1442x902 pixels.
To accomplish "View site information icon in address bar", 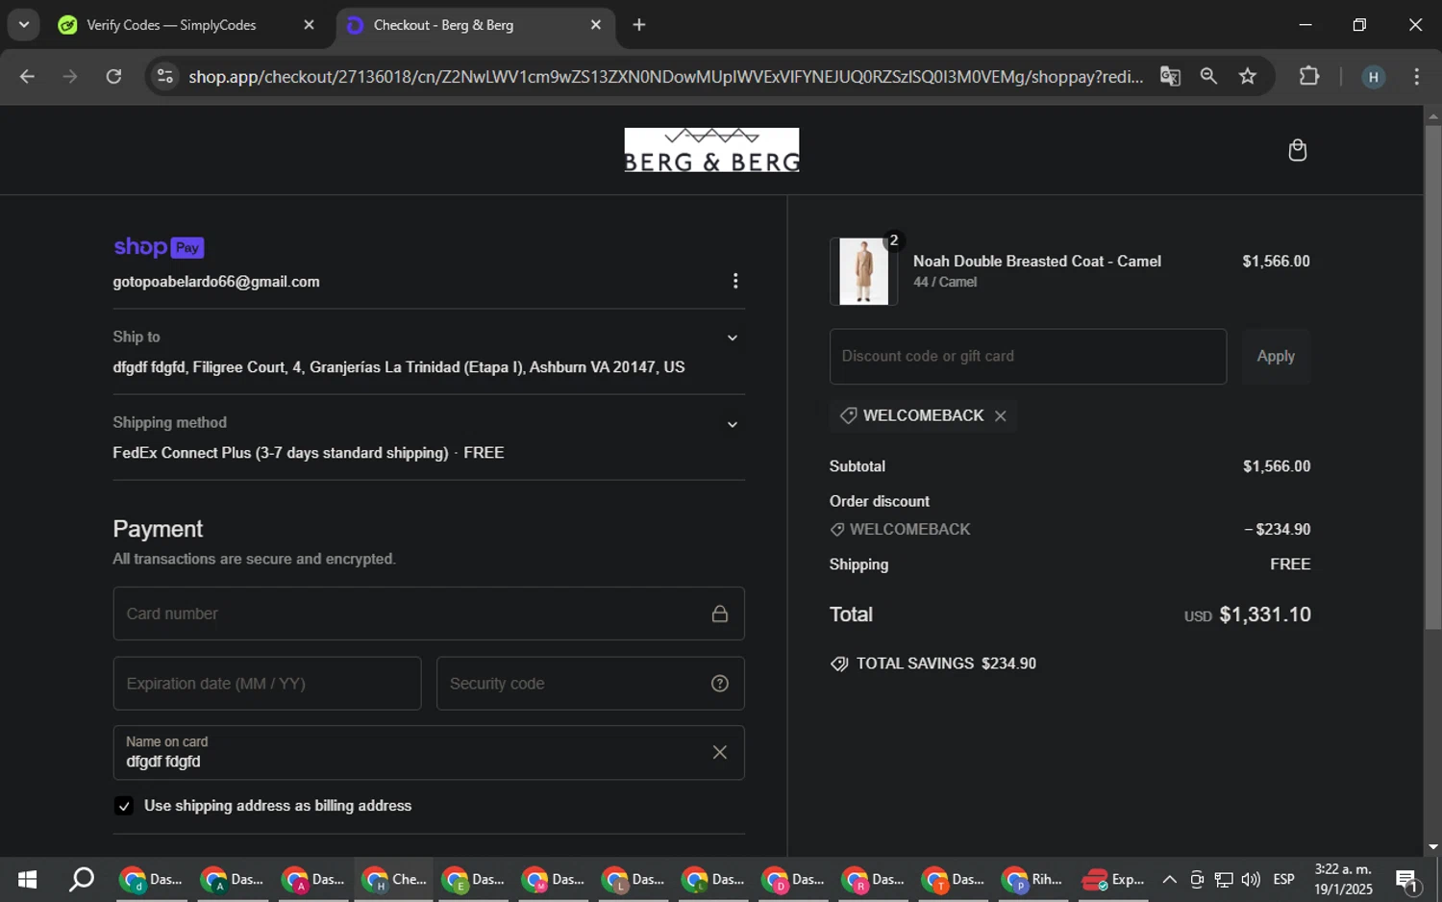I will coord(165,77).
